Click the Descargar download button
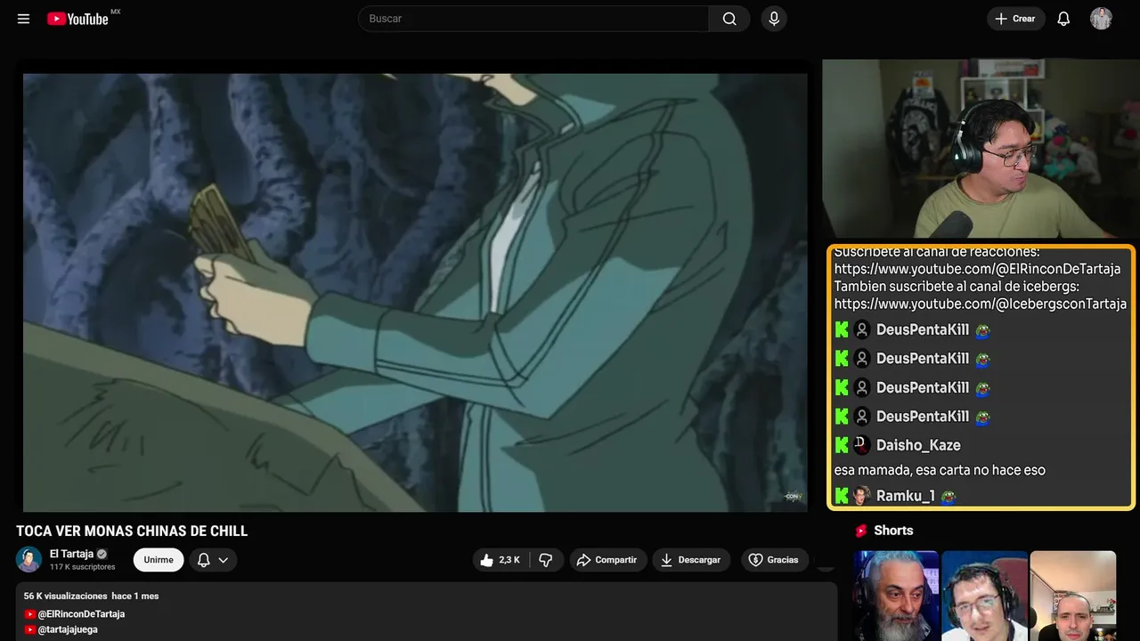This screenshot has width=1140, height=641. tap(691, 560)
